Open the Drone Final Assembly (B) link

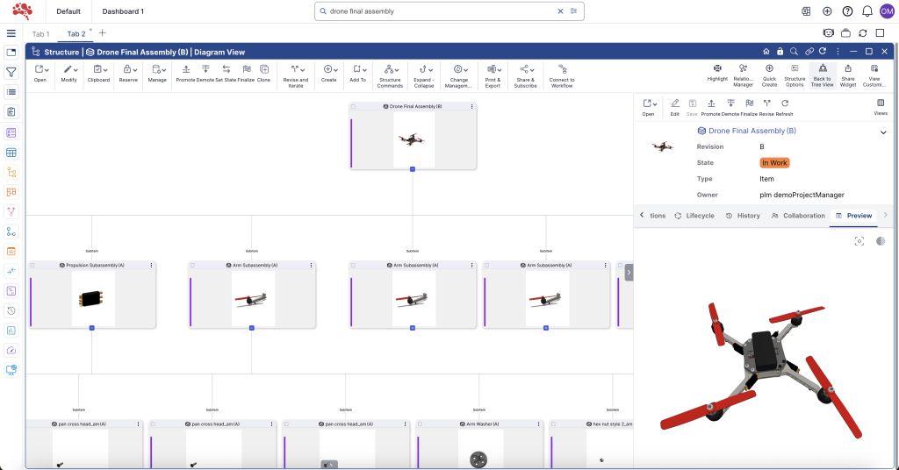[752, 131]
